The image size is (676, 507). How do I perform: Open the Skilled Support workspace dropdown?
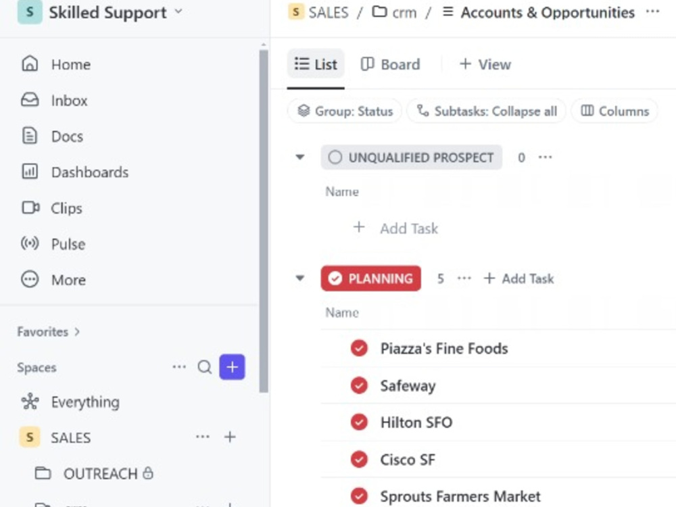pos(101,12)
